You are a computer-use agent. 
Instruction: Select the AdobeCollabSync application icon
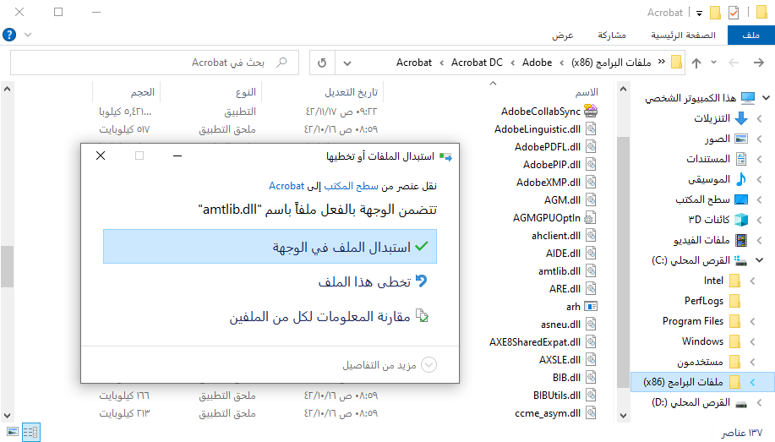tap(591, 112)
